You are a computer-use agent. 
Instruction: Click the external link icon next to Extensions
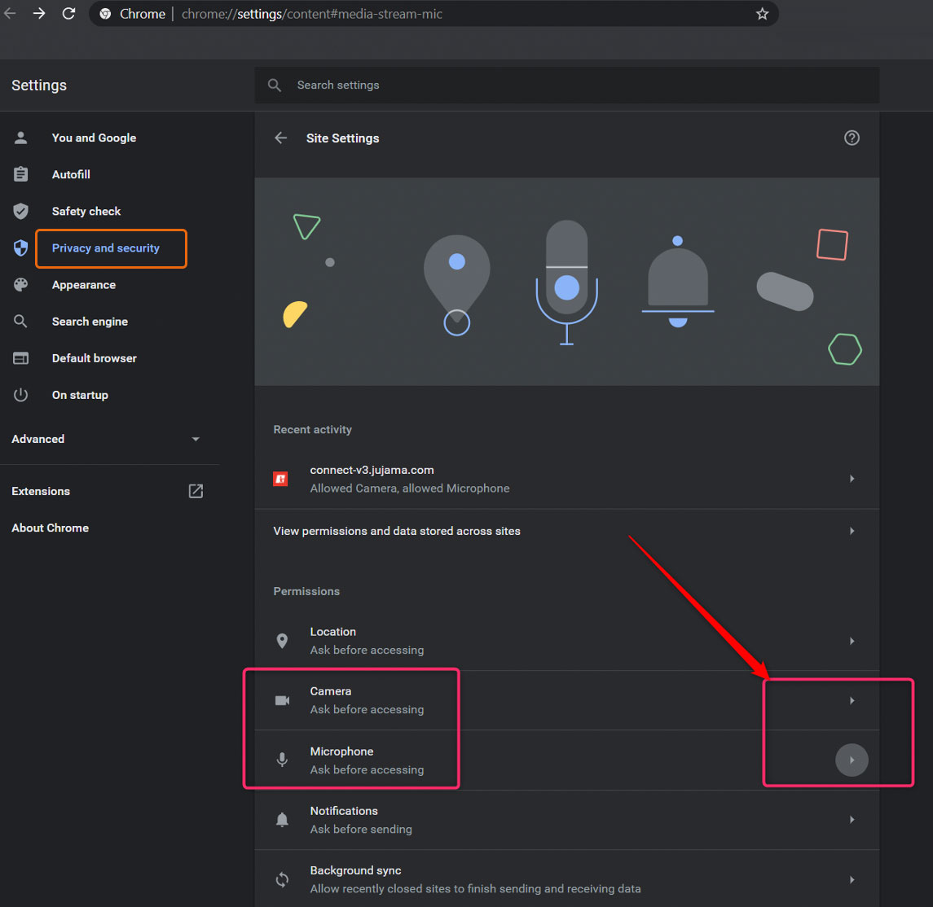[196, 491]
